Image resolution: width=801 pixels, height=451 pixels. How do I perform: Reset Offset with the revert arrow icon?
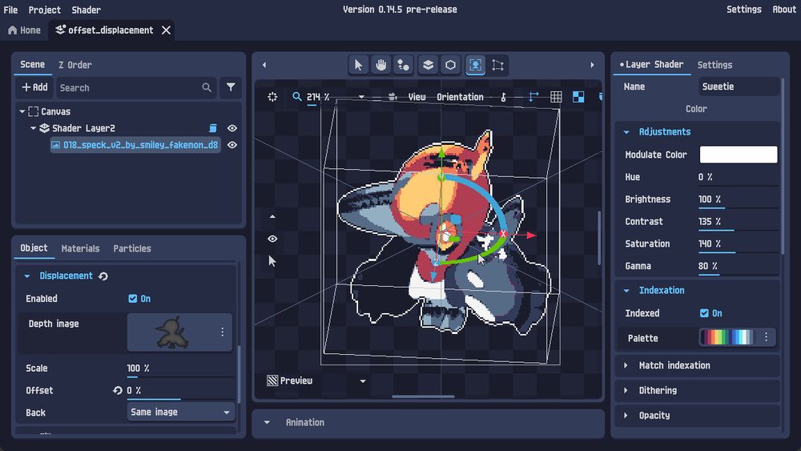118,390
